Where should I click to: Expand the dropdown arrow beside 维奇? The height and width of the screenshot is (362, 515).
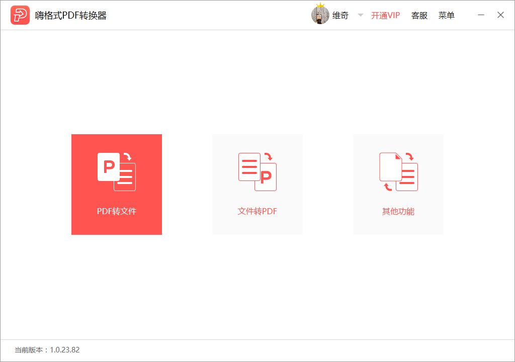pyautogui.click(x=360, y=15)
